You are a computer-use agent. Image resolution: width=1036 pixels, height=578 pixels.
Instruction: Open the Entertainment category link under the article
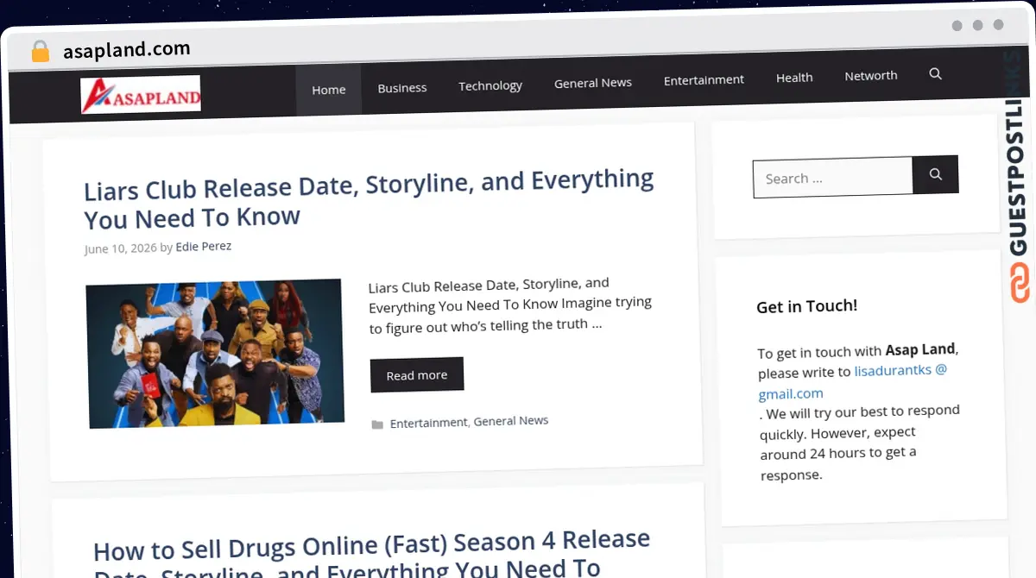[428, 423]
